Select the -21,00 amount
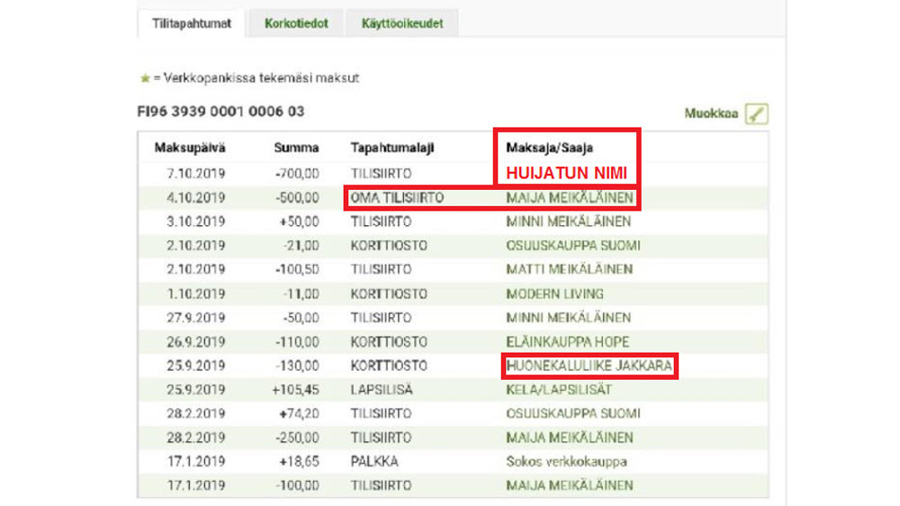Image resolution: width=900 pixels, height=506 pixels. 301,246
